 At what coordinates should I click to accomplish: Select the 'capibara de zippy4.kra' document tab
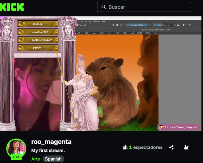(156, 30)
